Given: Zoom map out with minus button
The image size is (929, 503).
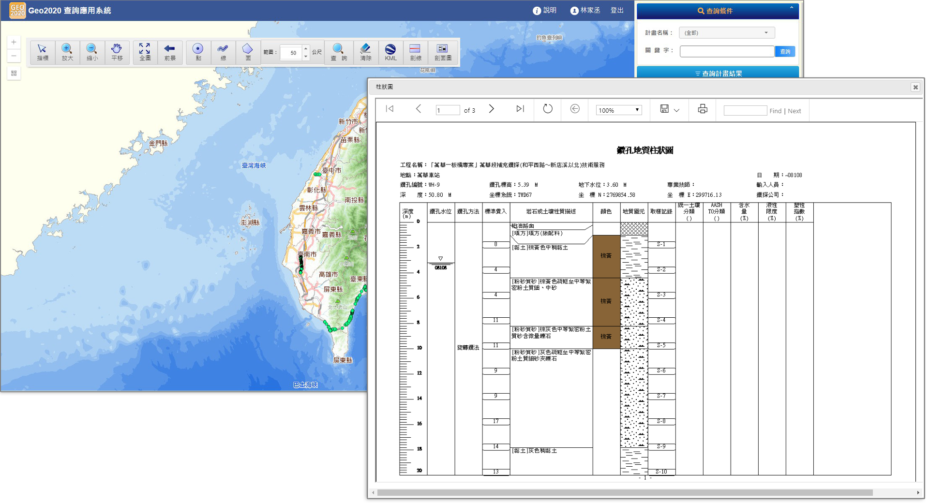Looking at the screenshot, I should 14,56.
